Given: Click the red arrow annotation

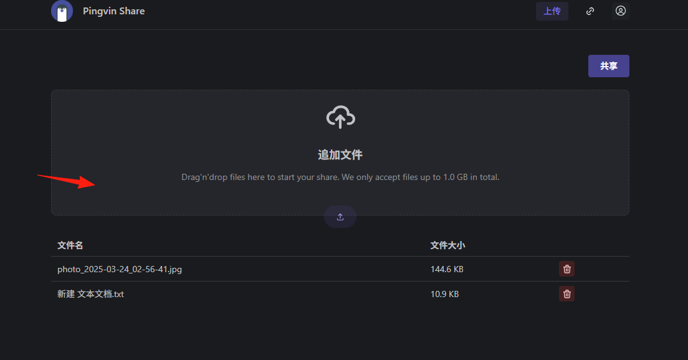Looking at the screenshot, I should 66,181.
